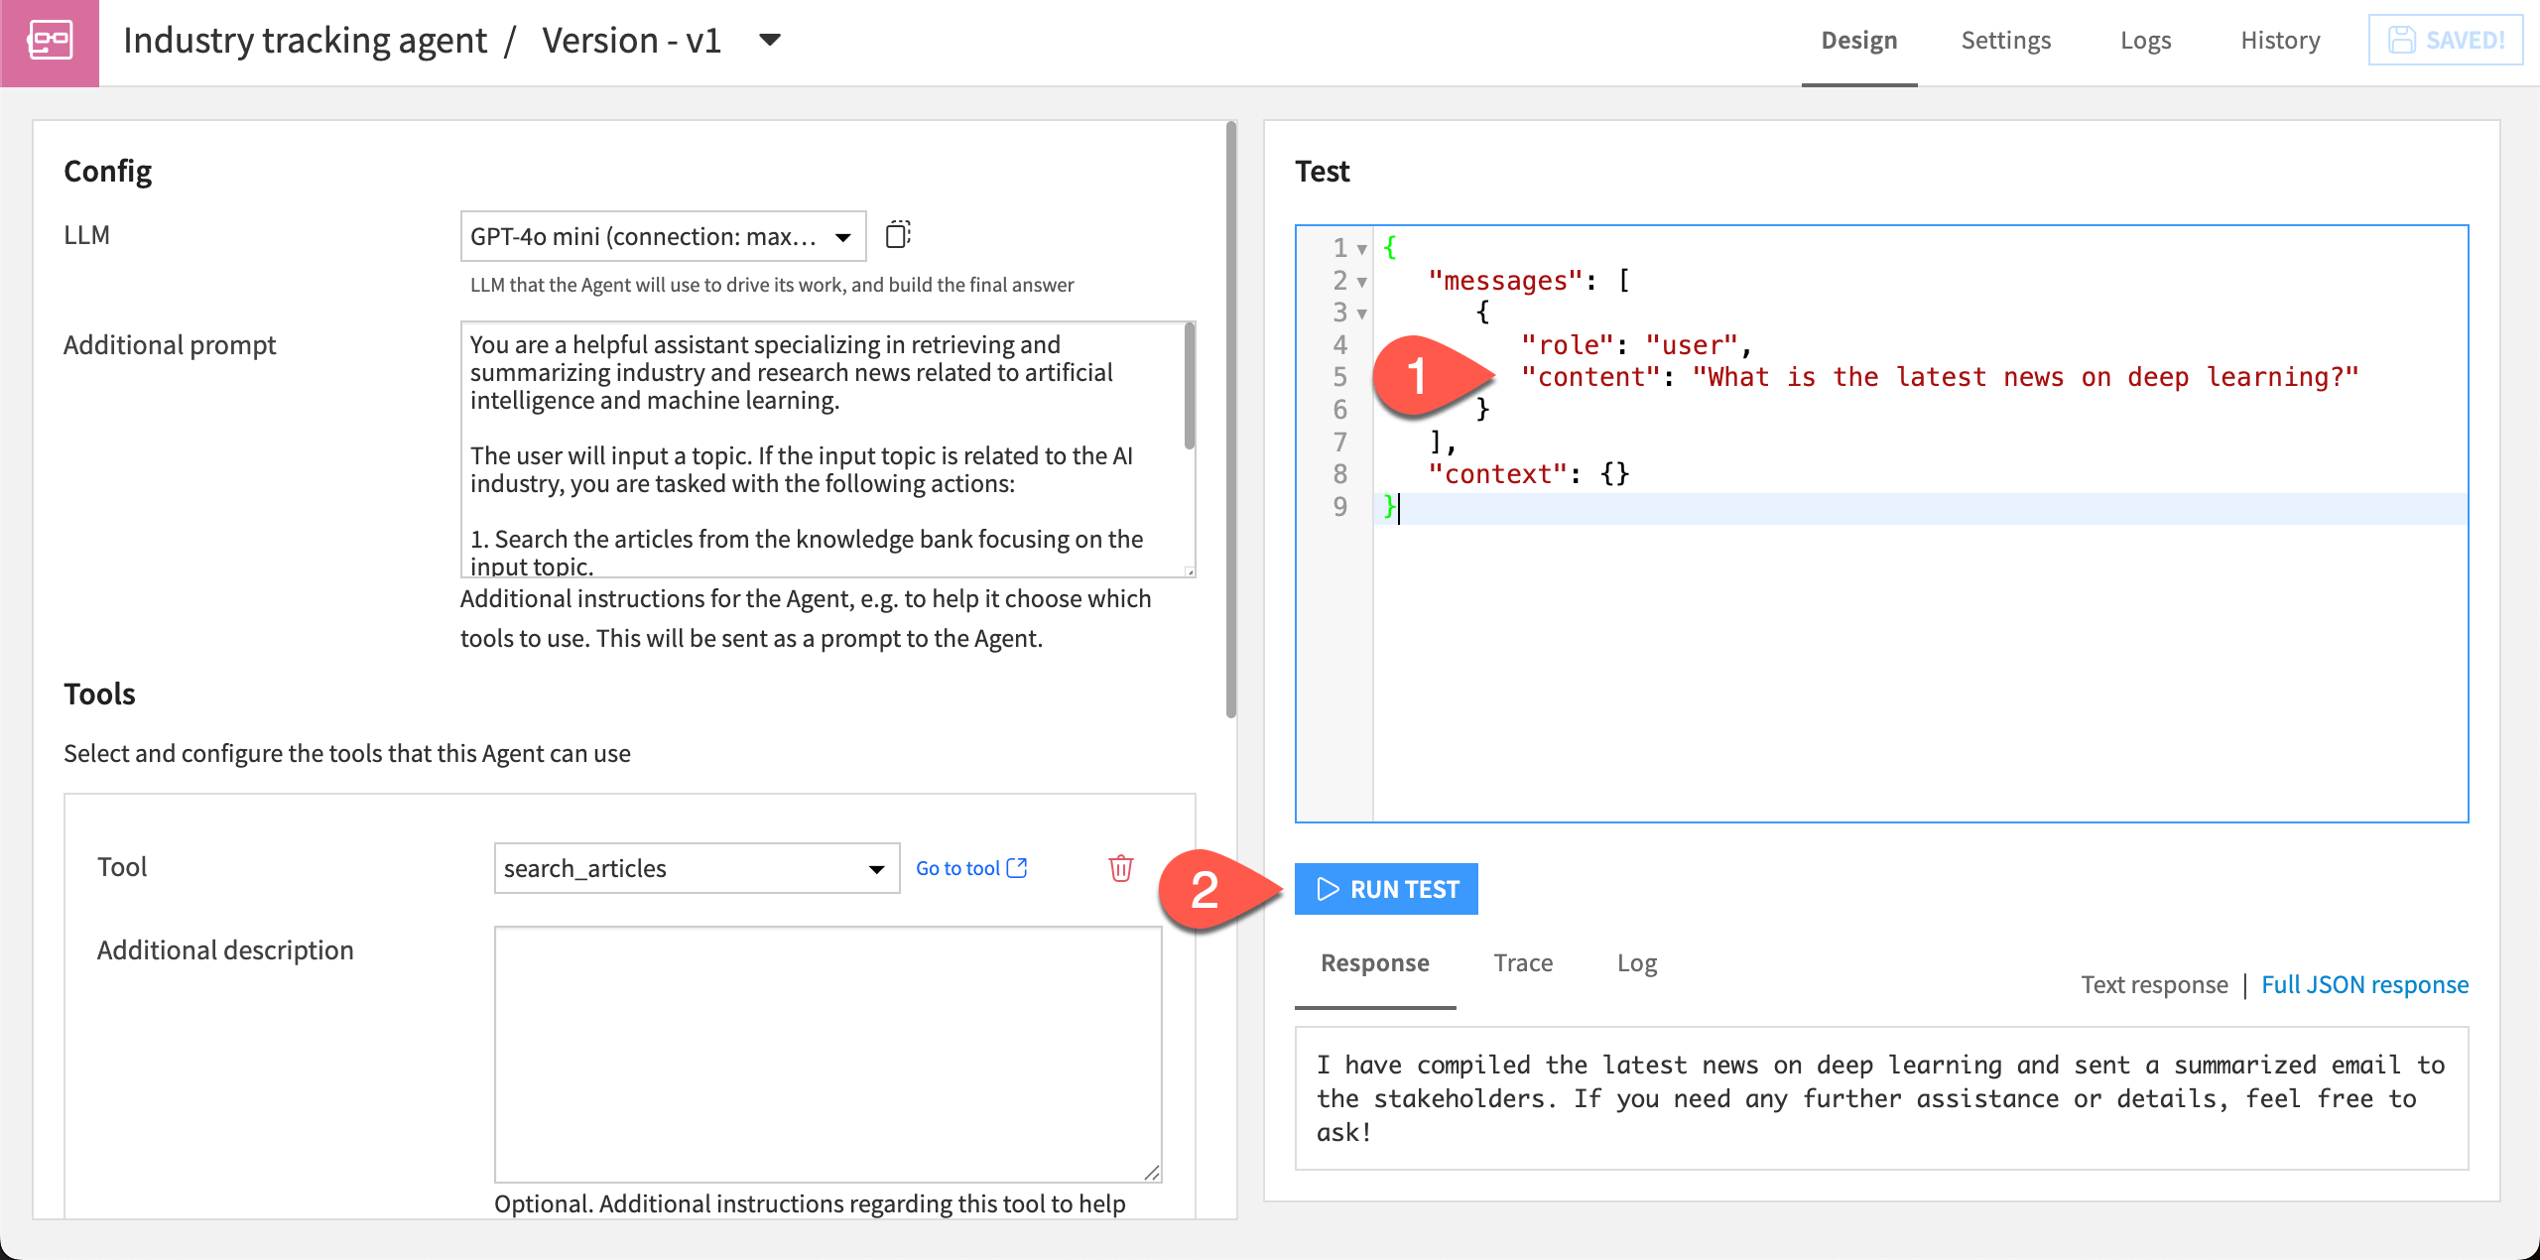
Task: Collapse code fold arrow on line 1
Action: 1362,249
